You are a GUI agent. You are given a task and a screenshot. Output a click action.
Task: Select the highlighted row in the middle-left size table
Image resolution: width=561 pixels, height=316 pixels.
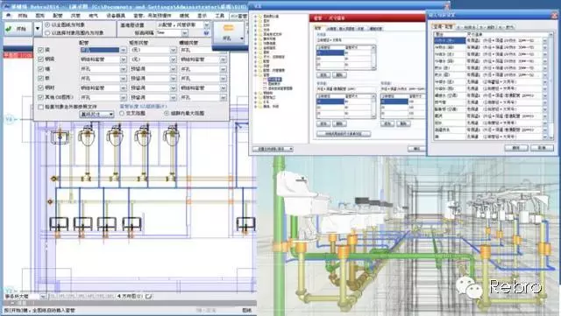(330, 102)
